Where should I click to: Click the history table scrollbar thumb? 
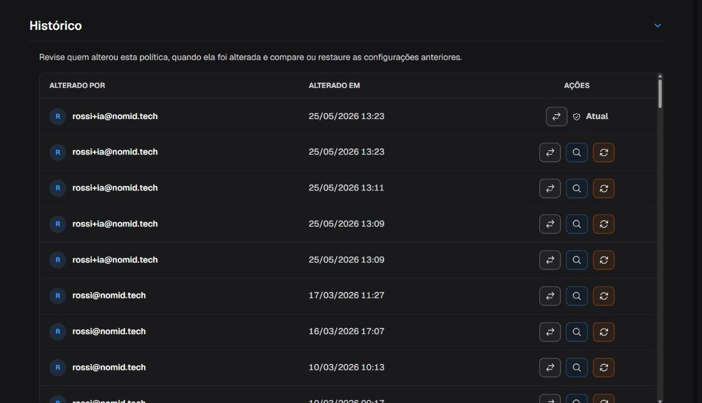(659, 93)
